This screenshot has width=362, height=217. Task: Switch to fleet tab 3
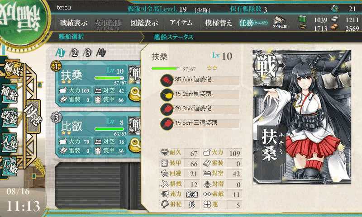pyautogui.click(x=88, y=53)
